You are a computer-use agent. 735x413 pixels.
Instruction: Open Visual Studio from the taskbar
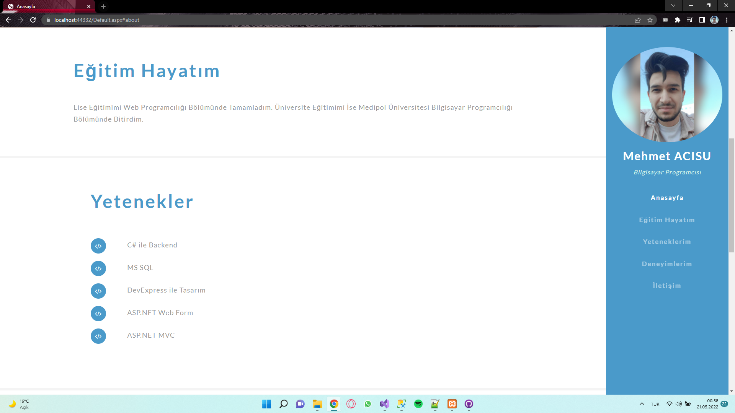point(385,404)
